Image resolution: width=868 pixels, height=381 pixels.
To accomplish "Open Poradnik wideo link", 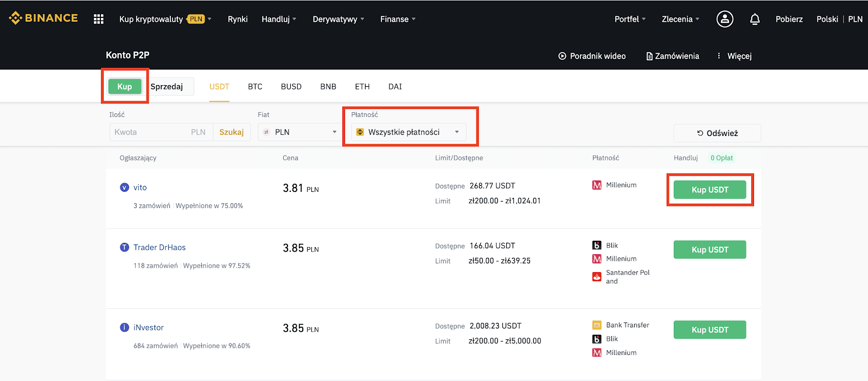I will pyautogui.click(x=592, y=56).
